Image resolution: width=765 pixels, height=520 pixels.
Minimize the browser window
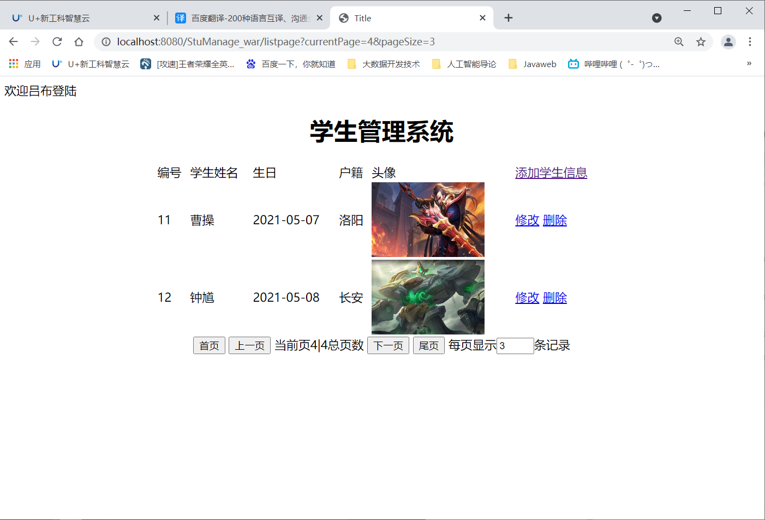(688, 10)
